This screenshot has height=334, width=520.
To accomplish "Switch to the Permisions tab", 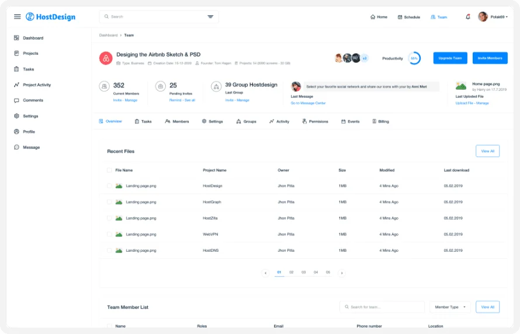I will [315, 121].
